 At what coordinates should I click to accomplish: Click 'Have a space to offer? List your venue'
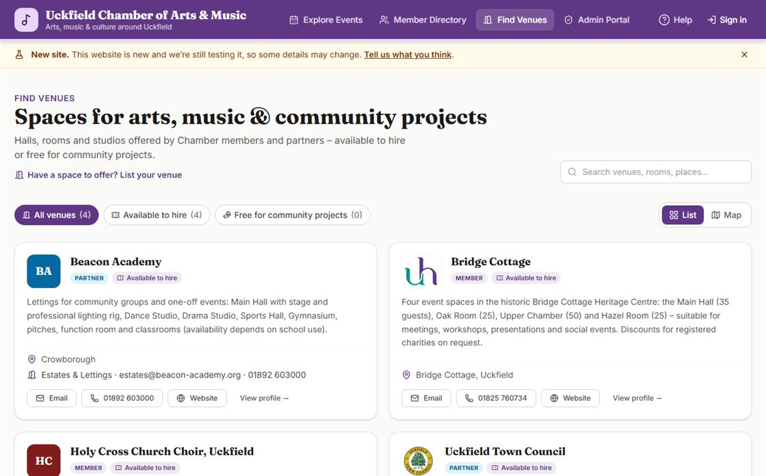pyautogui.click(x=98, y=175)
